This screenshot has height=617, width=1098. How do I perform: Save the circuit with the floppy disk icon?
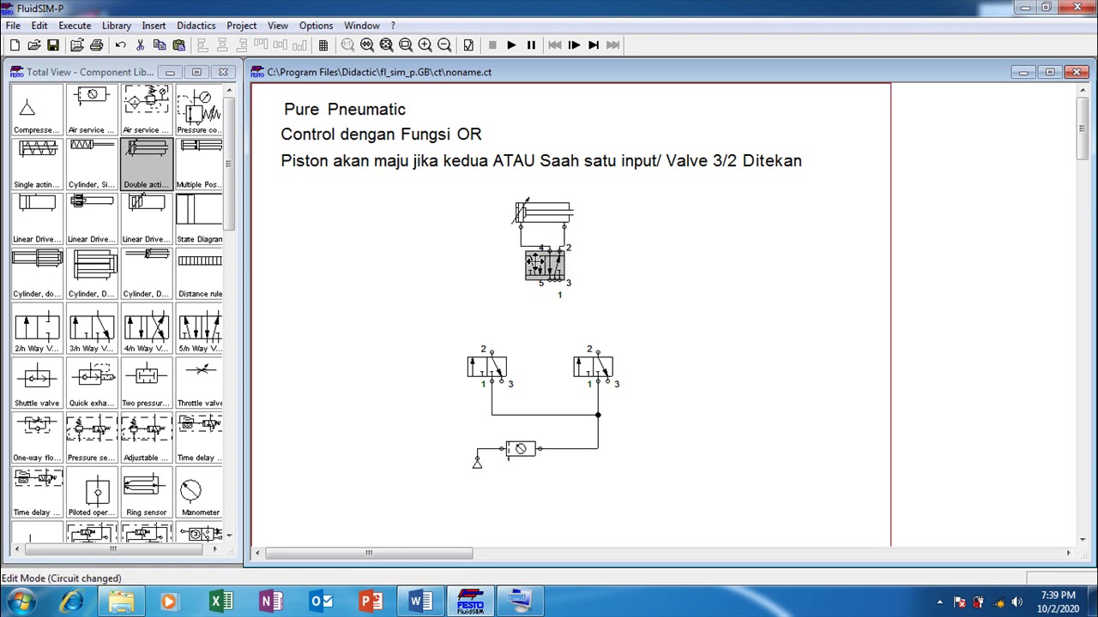tap(53, 45)
